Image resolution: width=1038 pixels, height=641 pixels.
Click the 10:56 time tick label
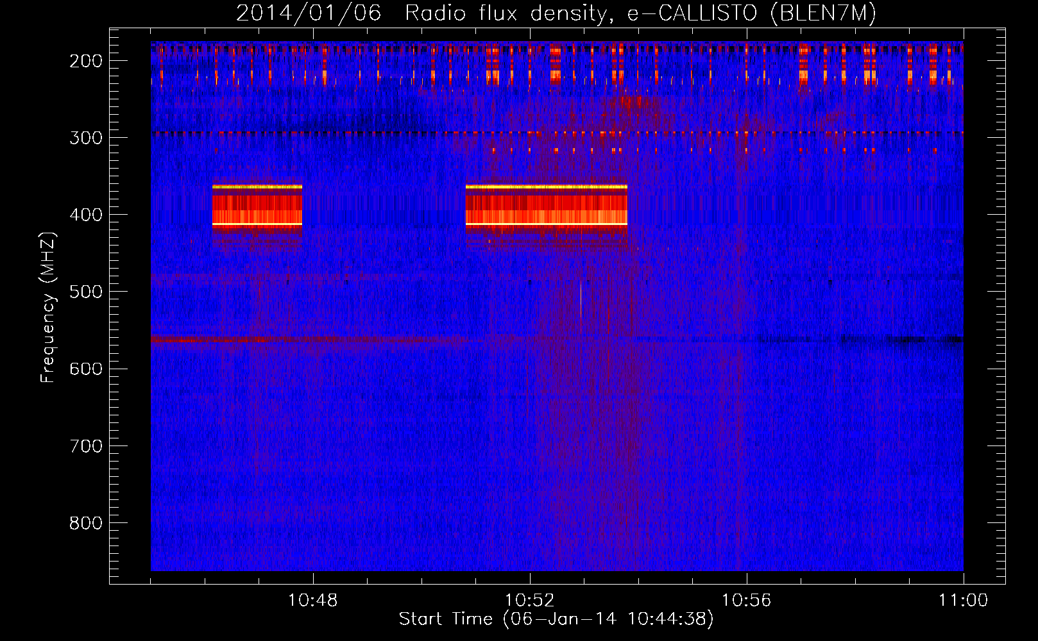(x=747, y=600)
